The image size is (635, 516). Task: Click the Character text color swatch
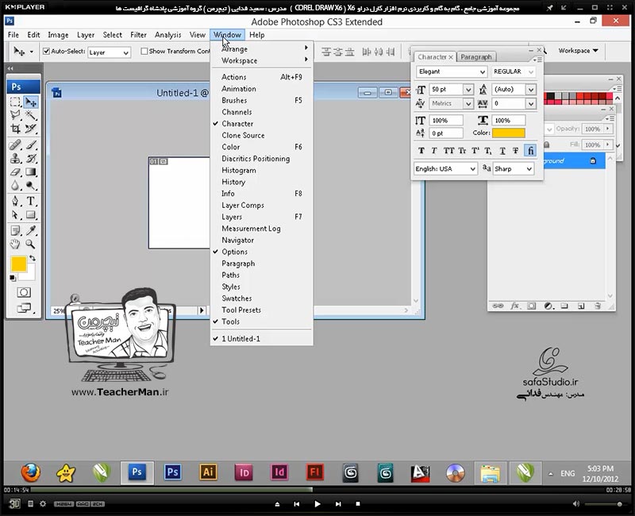[509, 133]
